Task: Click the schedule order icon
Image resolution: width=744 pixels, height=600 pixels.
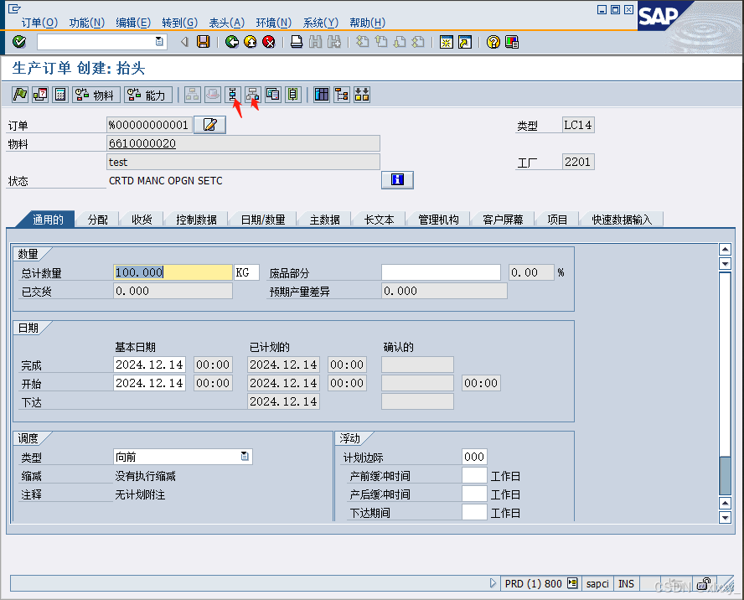Action: (x=40, y=95)
